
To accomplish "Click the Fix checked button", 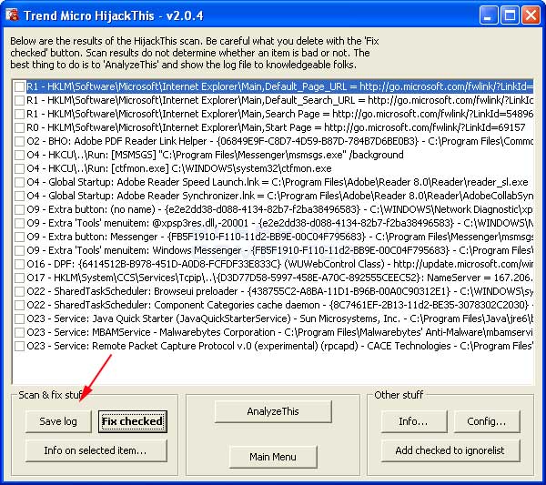I will coord(133,421).
